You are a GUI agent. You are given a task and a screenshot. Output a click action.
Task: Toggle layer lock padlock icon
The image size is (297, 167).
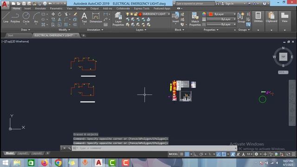point(136,14)
